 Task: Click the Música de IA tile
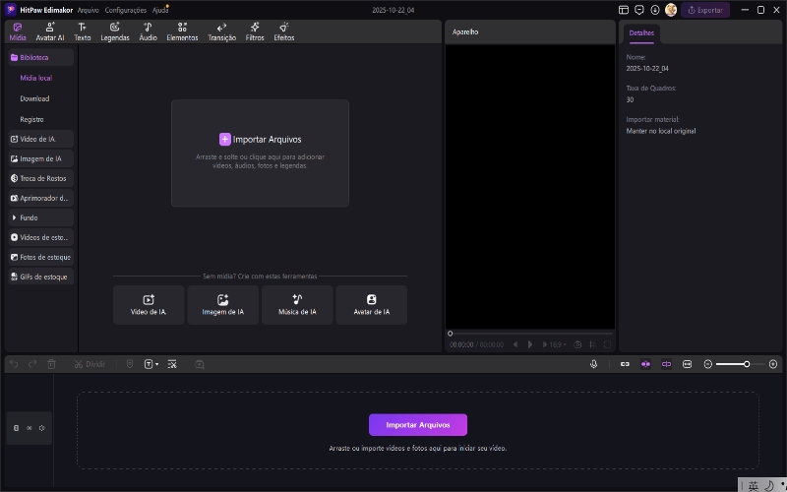coord(297,305)
